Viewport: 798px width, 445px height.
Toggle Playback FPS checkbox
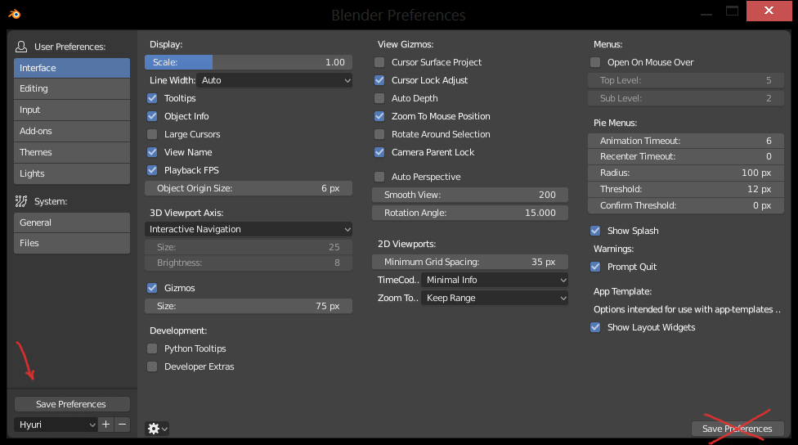tap(152, 170)
